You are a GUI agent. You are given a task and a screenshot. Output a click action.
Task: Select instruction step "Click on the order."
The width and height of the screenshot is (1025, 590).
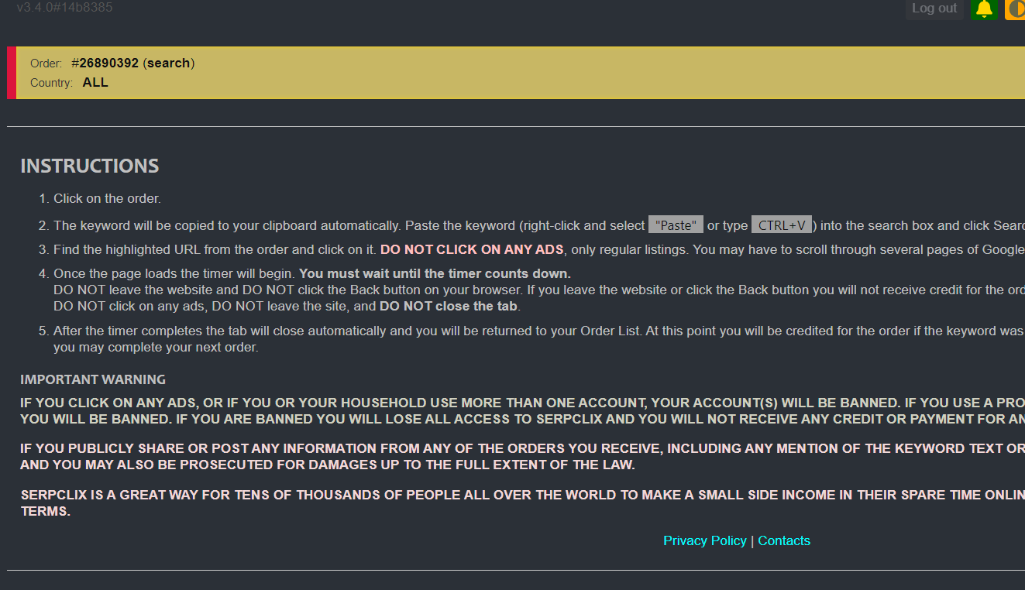(x=107, y=198)
